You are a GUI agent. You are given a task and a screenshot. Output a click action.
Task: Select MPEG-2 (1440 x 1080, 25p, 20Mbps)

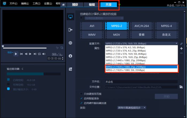click(141, 60)
